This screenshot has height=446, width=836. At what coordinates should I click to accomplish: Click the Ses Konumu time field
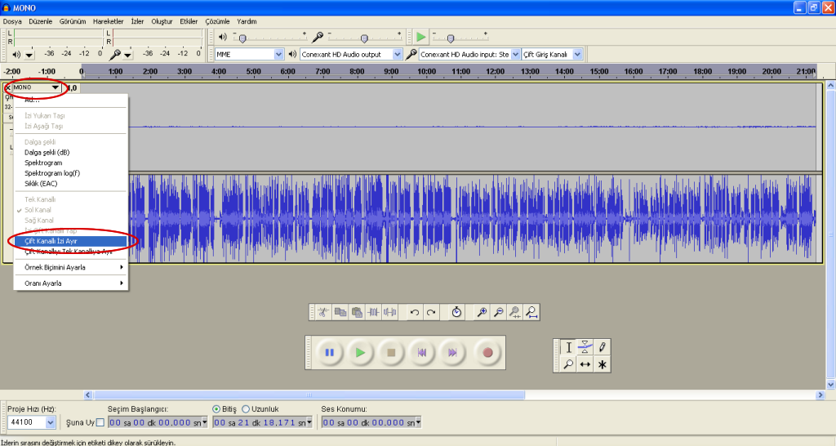371,422
